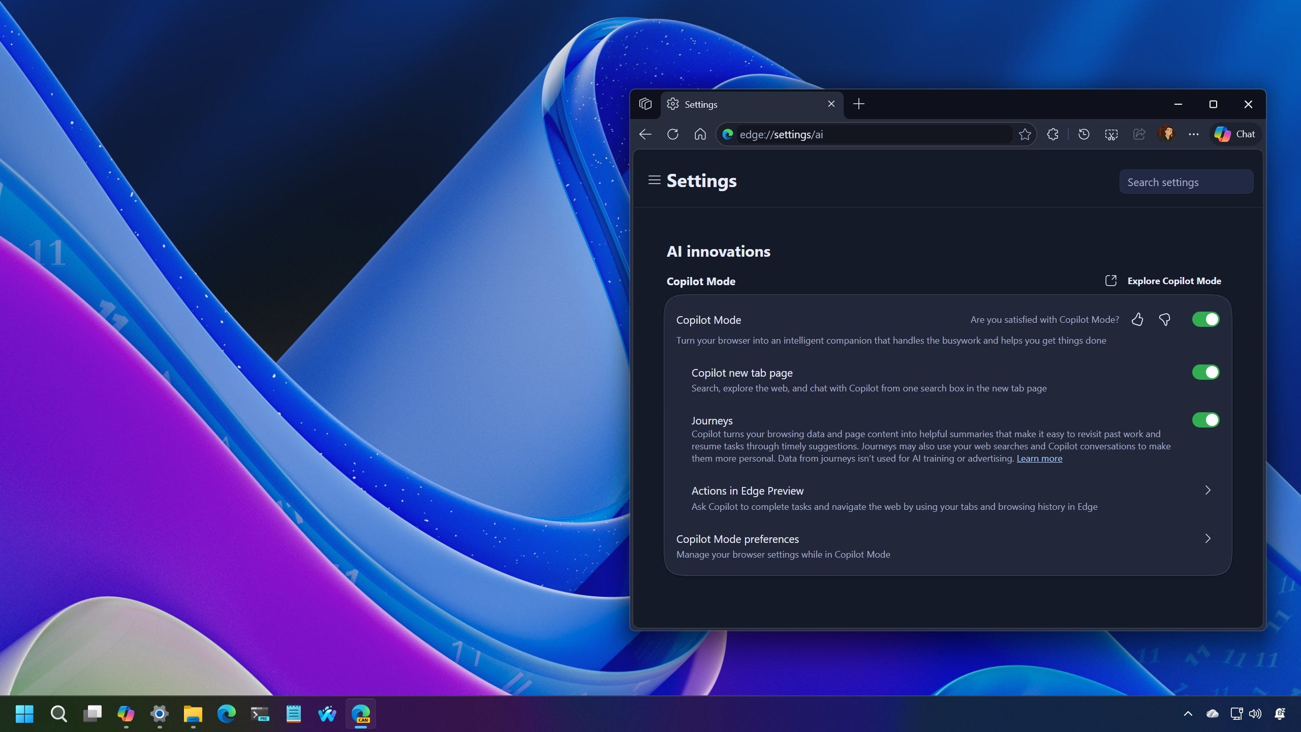This screenshot has width=1301, height=732.
Task: Click the tab actions workspace icon
Action: [x=645, y=104]
